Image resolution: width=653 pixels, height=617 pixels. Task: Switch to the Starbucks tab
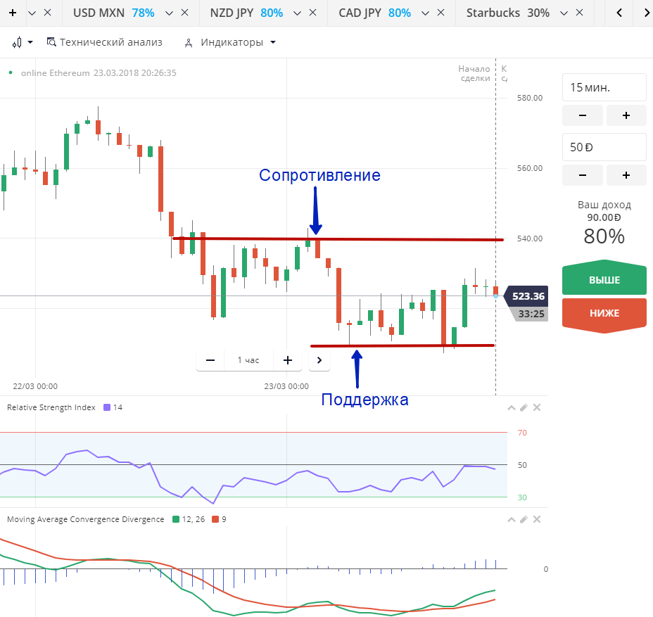click(x=494, y=12)
